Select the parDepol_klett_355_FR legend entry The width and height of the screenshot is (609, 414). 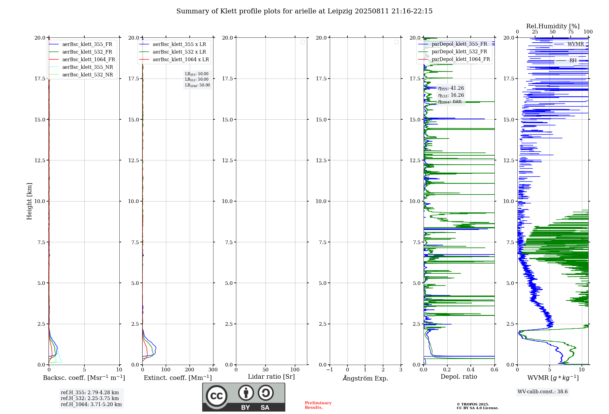(453, 44)
